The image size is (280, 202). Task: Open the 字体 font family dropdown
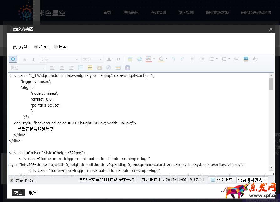[x=60, y=59]
